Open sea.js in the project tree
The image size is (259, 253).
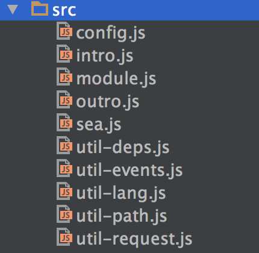click(x=99, y=125)
